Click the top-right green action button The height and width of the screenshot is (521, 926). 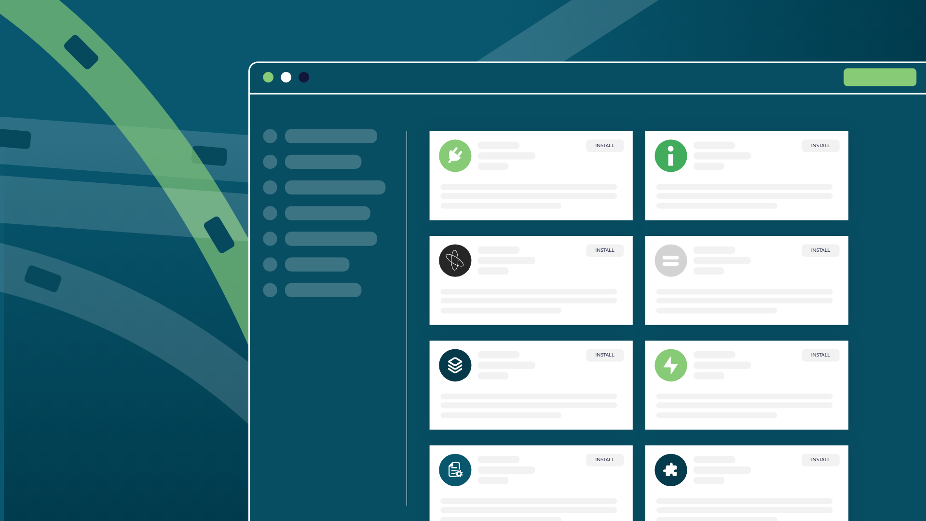(880, 78)
